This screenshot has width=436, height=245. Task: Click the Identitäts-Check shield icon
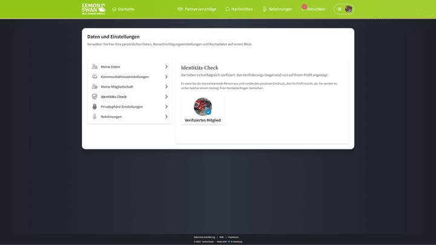(94, 97)
